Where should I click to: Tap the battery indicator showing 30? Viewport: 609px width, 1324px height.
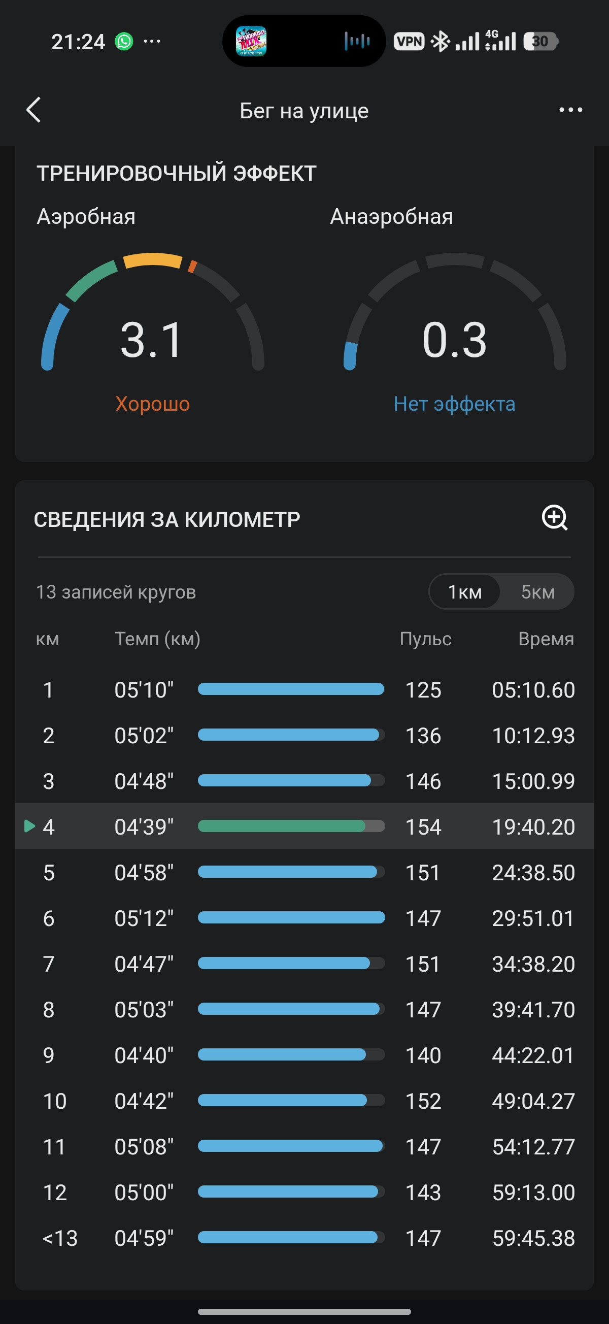[540, 42]
